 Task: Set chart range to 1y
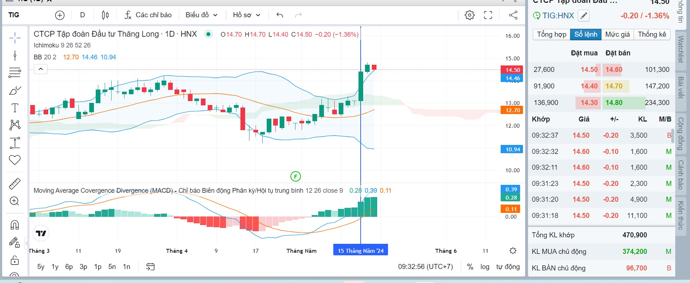55,267
